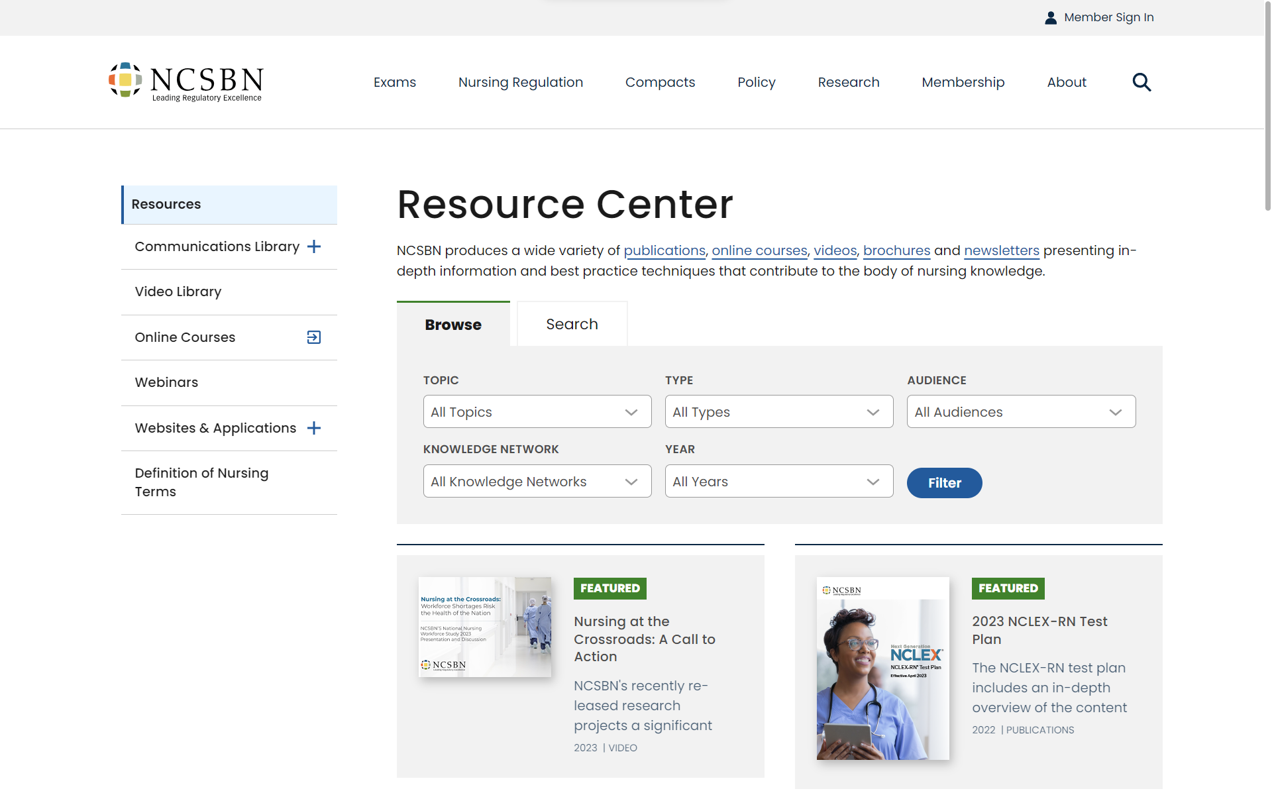Open the publications link in the intro text
Image resolution: width=1272 pixels, height=795 pixels.
coord(664,250)
